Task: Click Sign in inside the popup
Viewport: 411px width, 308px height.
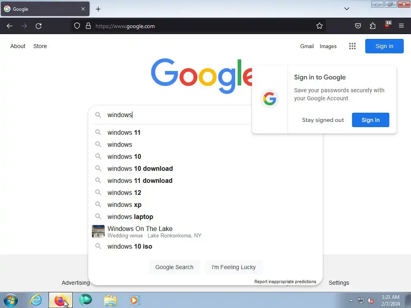Action: pyautogui.click(x=370, y=120)
